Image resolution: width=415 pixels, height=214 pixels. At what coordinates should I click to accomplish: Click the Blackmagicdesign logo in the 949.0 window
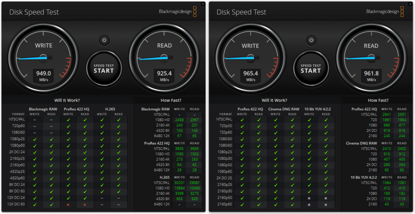pos(178,12)
